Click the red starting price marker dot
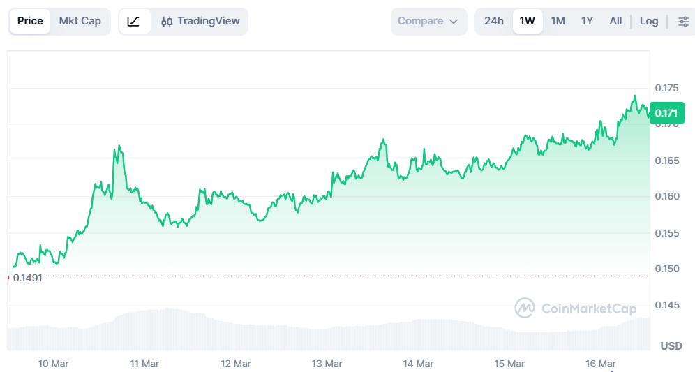 click(8, 277)
